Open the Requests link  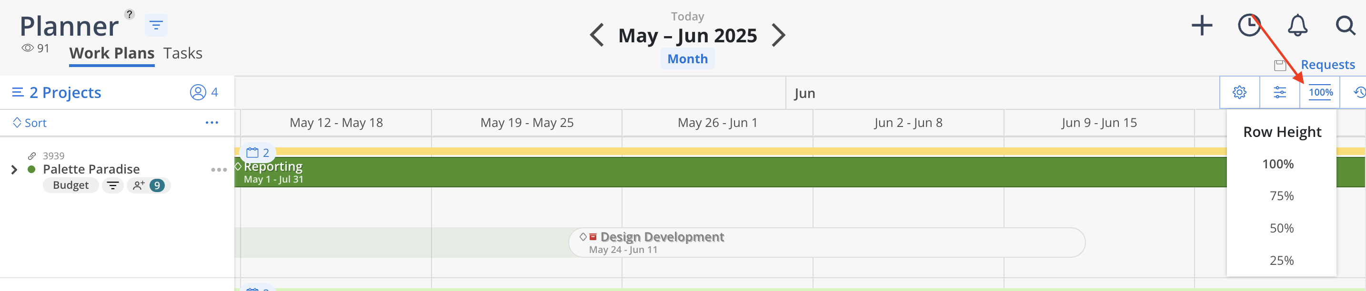click(1327, 65)
